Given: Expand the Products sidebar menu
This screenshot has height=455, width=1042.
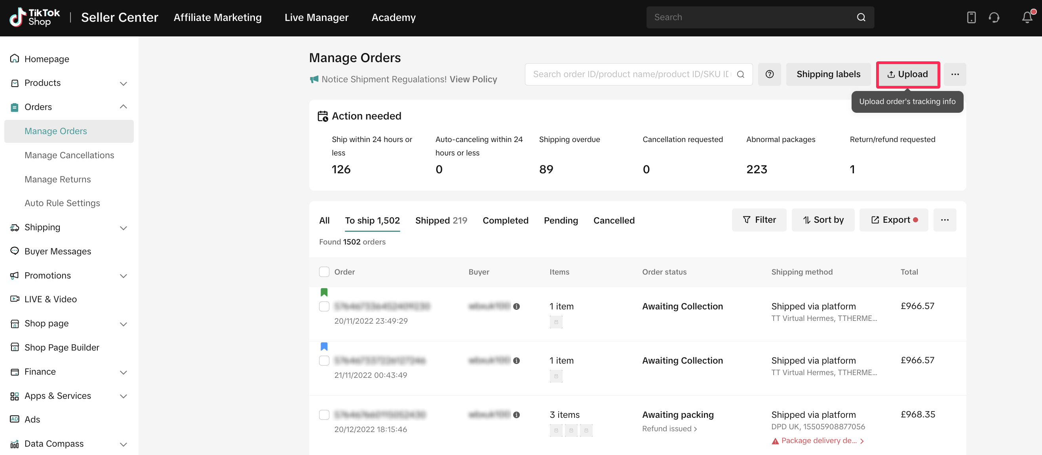Looking at the screenshot, I should click(x=124, y=83).
